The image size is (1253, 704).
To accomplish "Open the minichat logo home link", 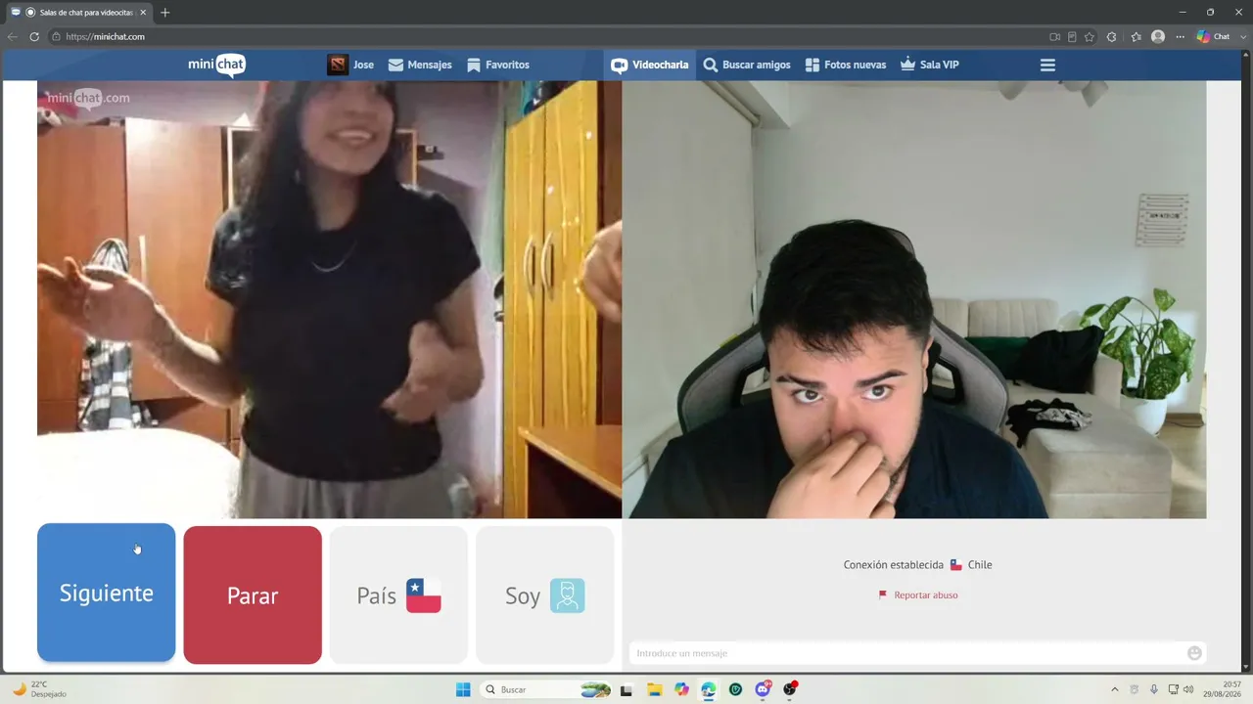I will pos(216,65).
